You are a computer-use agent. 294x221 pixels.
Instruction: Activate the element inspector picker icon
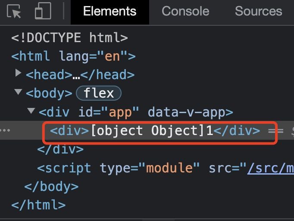pyautogui.click(x=14, y=12)
